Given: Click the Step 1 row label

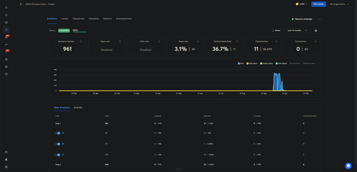Looking at the screenshot, I should tap(58, 123).
